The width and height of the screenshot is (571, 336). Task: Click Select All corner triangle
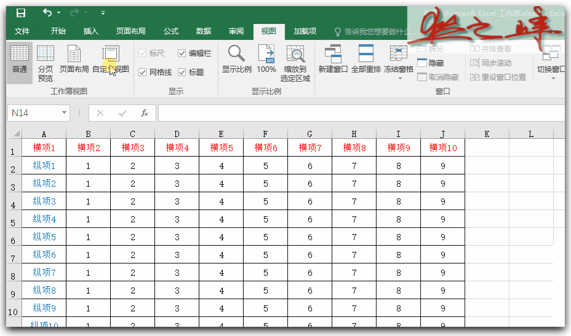(x=15, y=134)
